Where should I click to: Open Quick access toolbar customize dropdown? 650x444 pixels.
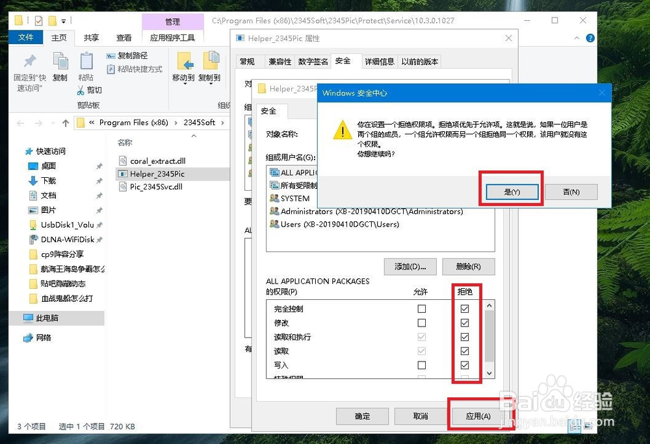[x=64, y=21]
